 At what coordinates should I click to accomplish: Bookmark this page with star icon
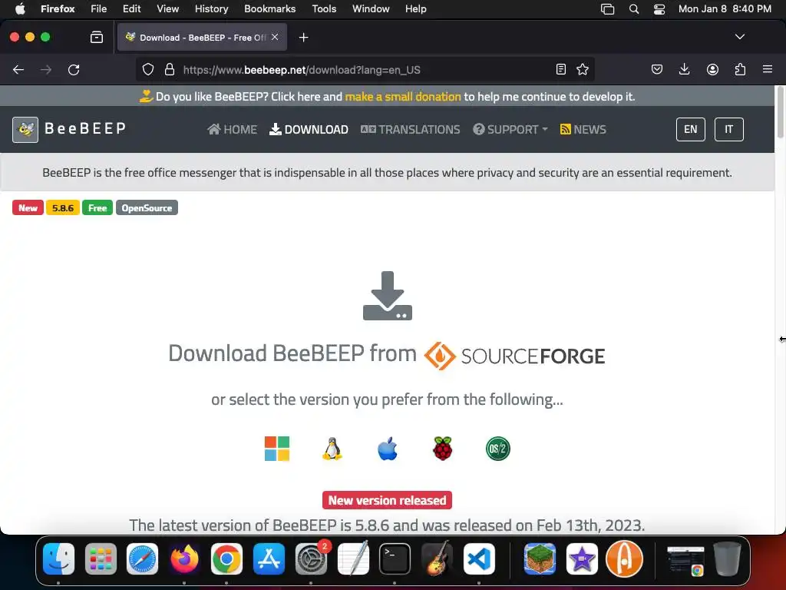[582, 69]
